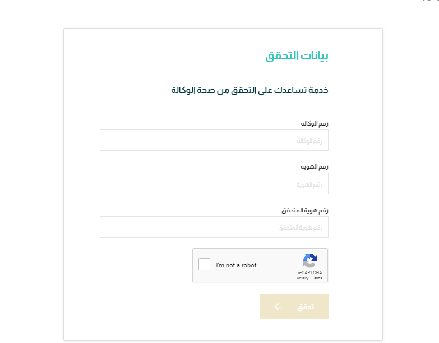Click the رقم الوكالة placeholder text inside first field
The height and width of the screenshot is (343, 439).
(x=310, y=141)
